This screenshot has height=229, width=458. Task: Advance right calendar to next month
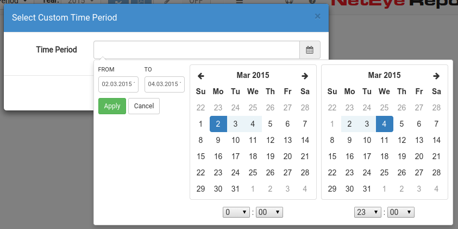[436, 76]
